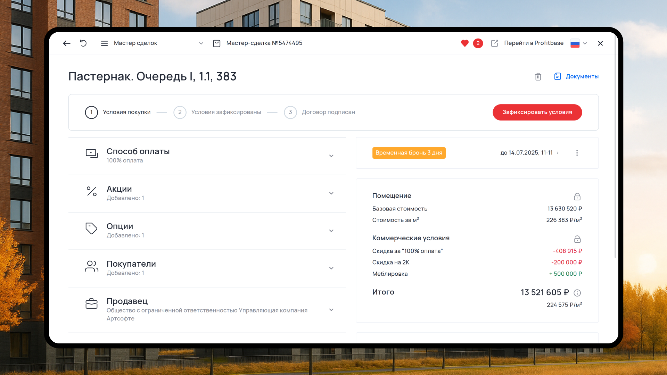The image size is (667, 375).
Task: Open the hamburger menu icon
Action: [x=104, y=43]
